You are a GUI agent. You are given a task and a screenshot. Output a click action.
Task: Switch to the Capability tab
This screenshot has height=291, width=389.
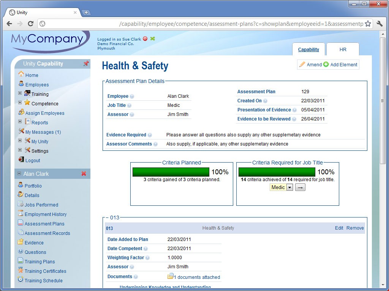[x=308, y=50]
